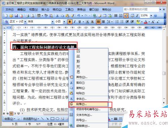Open the 表格(A) menu
Image resolution: width=168 pixels, height=128 pixels.
click(81, 9)
